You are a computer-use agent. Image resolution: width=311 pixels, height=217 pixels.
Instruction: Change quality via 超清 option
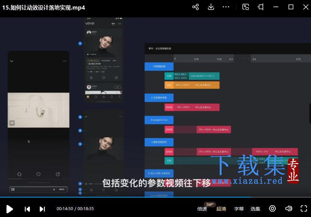[221, 209]
